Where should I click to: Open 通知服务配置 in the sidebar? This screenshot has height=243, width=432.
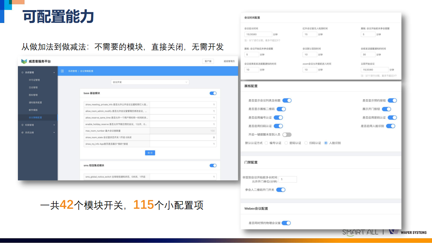pyautogui.click(x=35, y=102)
